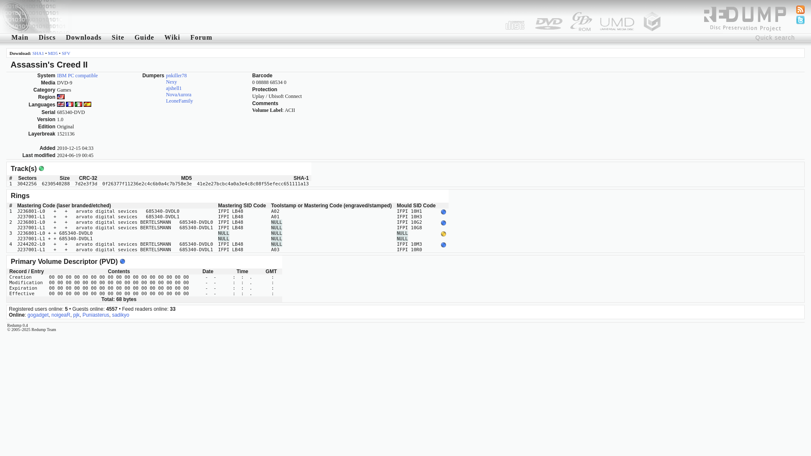811x456 pixels.
Task: Click the UMD logo icon
Action: click(x=617, y=24)
